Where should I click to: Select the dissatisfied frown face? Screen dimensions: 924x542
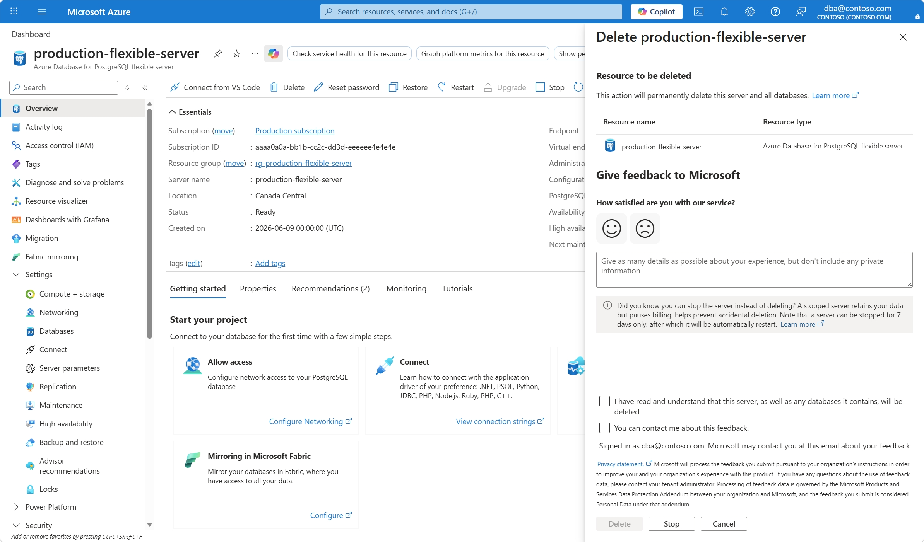[645, 228]
